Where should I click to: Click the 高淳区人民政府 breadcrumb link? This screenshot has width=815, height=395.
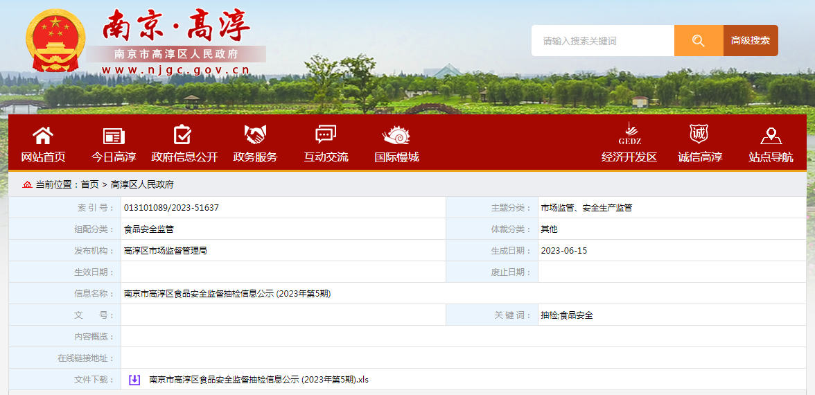point(142,184)
